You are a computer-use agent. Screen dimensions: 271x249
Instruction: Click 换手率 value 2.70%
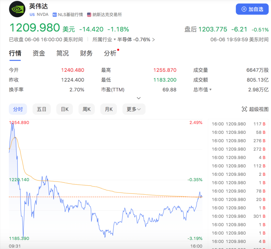[x=77, y=90]
